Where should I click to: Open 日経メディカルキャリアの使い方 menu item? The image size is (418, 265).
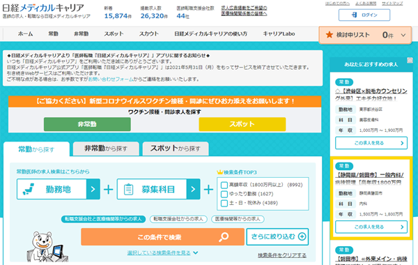210,34
